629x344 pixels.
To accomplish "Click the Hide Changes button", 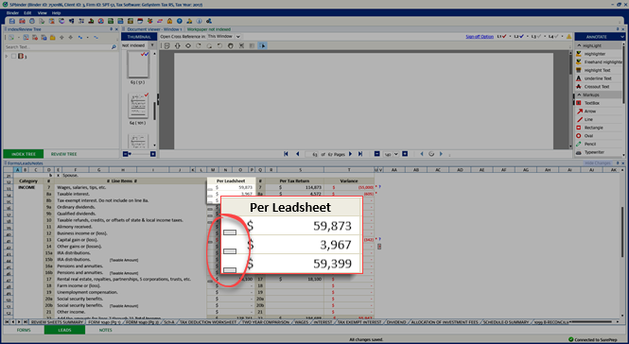I will (597, 163).
